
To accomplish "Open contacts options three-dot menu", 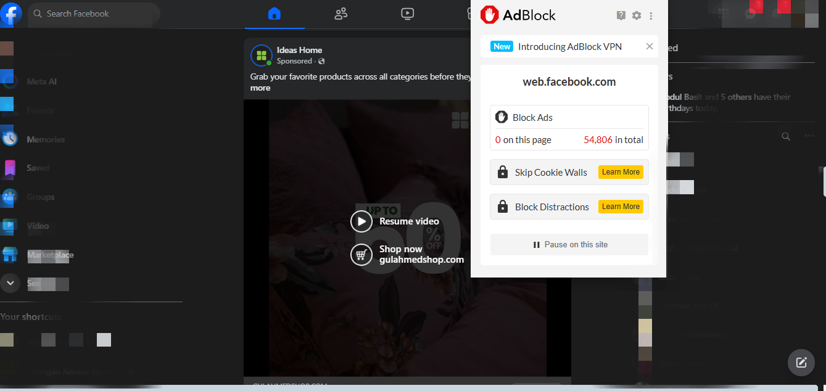I will click(809, 136).
